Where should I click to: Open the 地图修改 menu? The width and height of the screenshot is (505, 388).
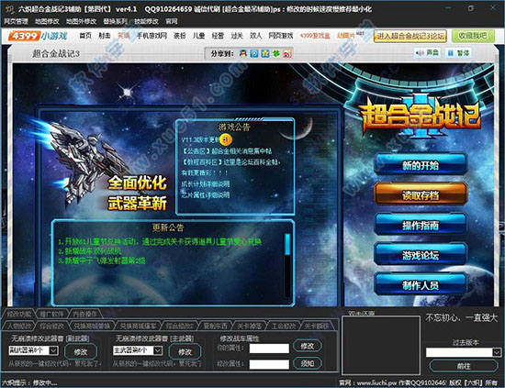47,22
